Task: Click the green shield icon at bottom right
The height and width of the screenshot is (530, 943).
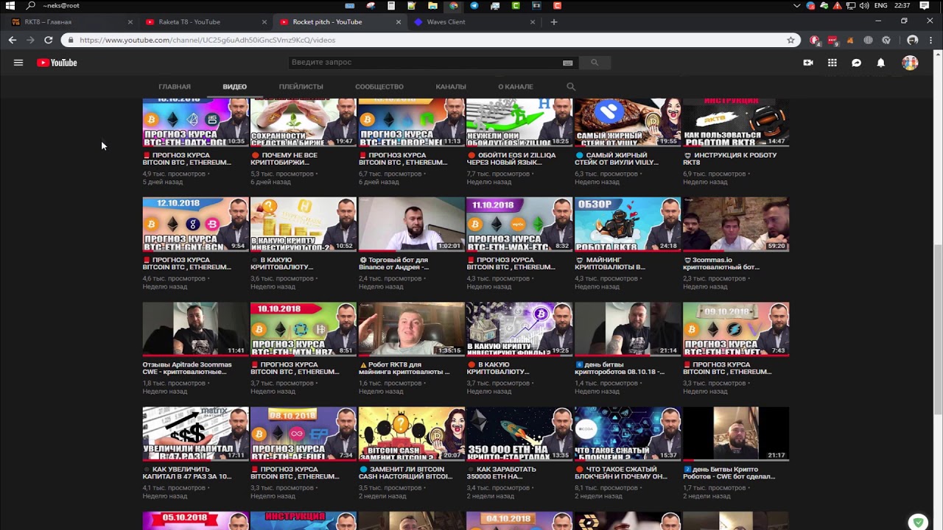Action: (x=918, y=523)
